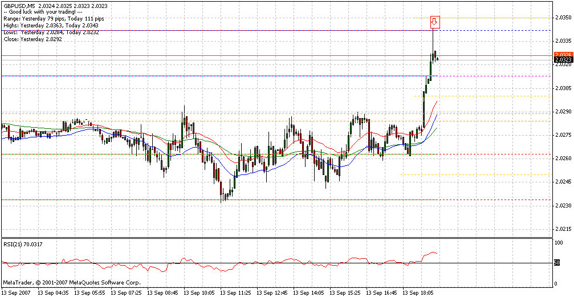This screenshot has width=574, height=297.
Task: Click the 2.0230 price axis label
Action: (563, 206)
